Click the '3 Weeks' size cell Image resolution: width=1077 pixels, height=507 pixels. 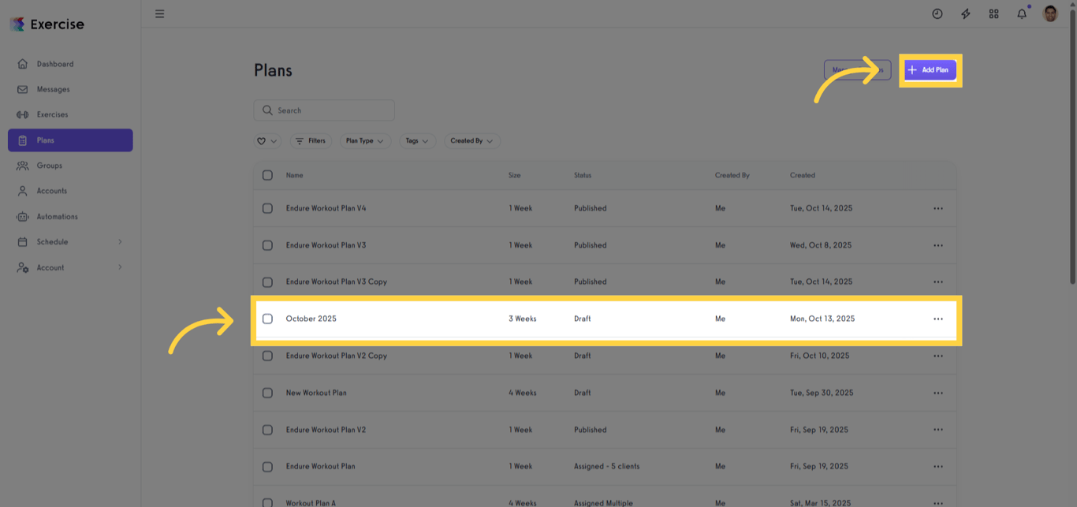522,319
